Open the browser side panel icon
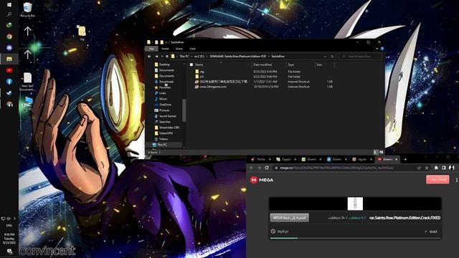This screenshot has height=258, width=459. tap(444, 168)
